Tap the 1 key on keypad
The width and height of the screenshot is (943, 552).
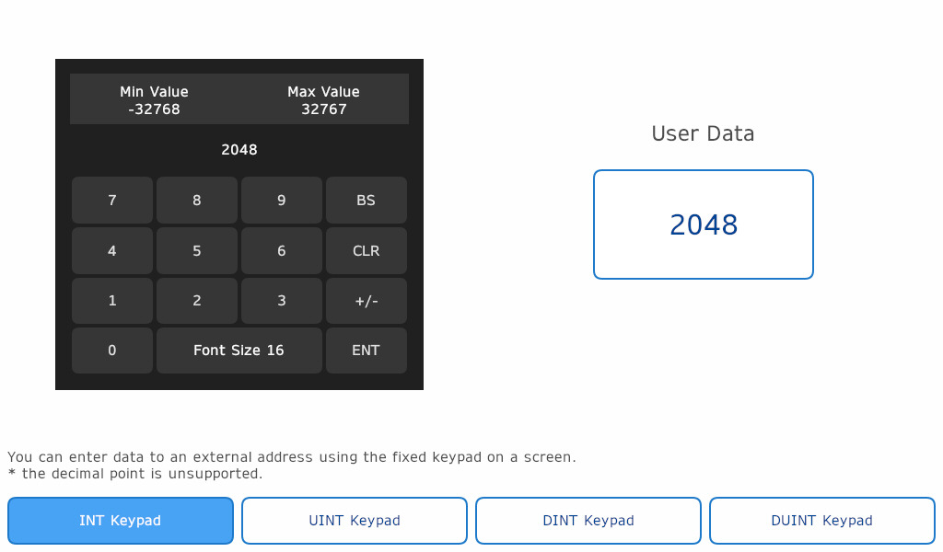(x=111, y=300)
